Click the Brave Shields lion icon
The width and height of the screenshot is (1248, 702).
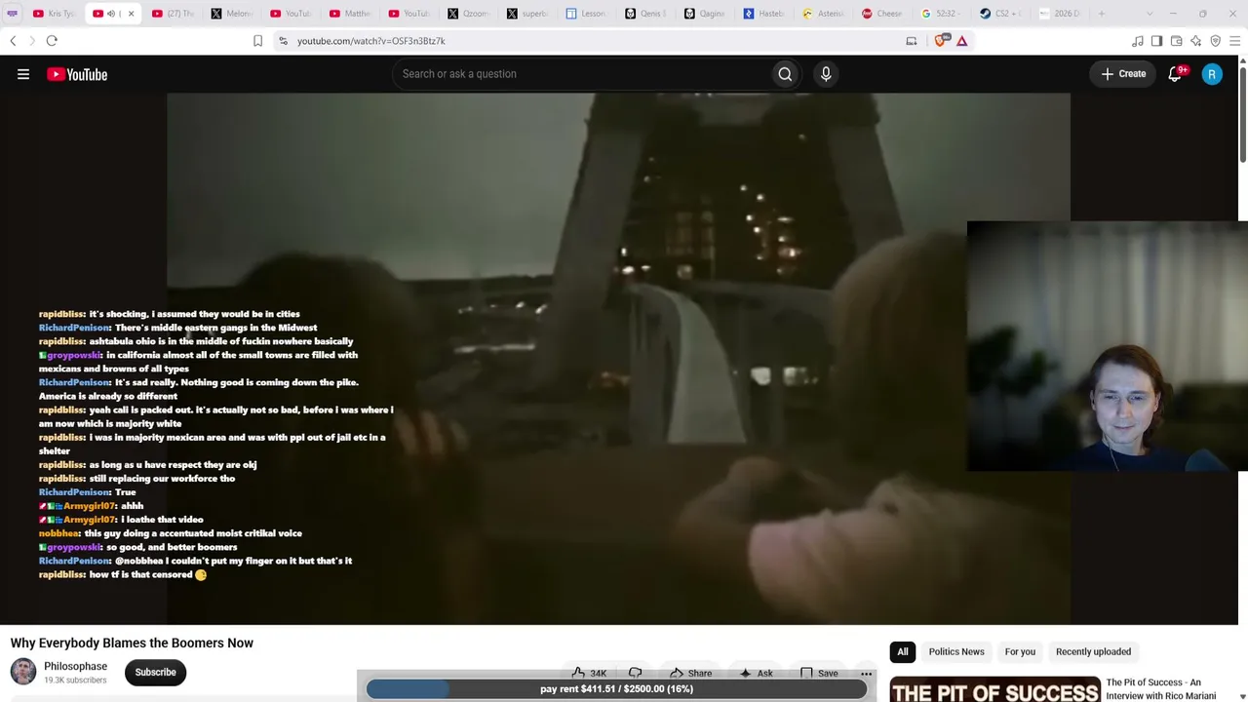(x=940, y=41)
